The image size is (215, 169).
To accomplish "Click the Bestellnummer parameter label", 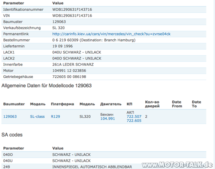I will (x=16, y=40).
